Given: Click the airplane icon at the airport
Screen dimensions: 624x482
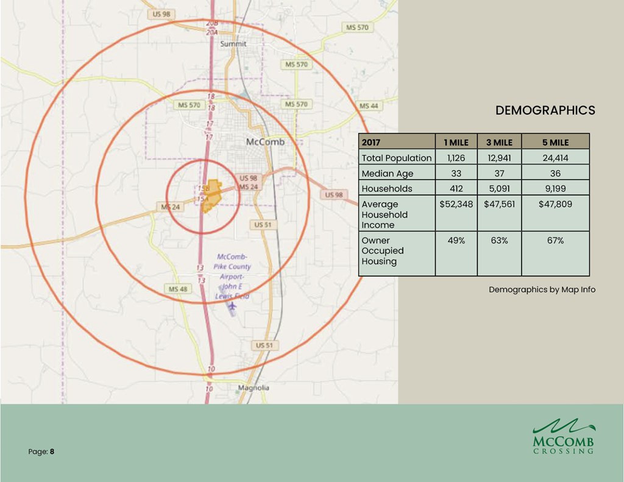Looking at the screenshot, I should (x=232, y=305).
